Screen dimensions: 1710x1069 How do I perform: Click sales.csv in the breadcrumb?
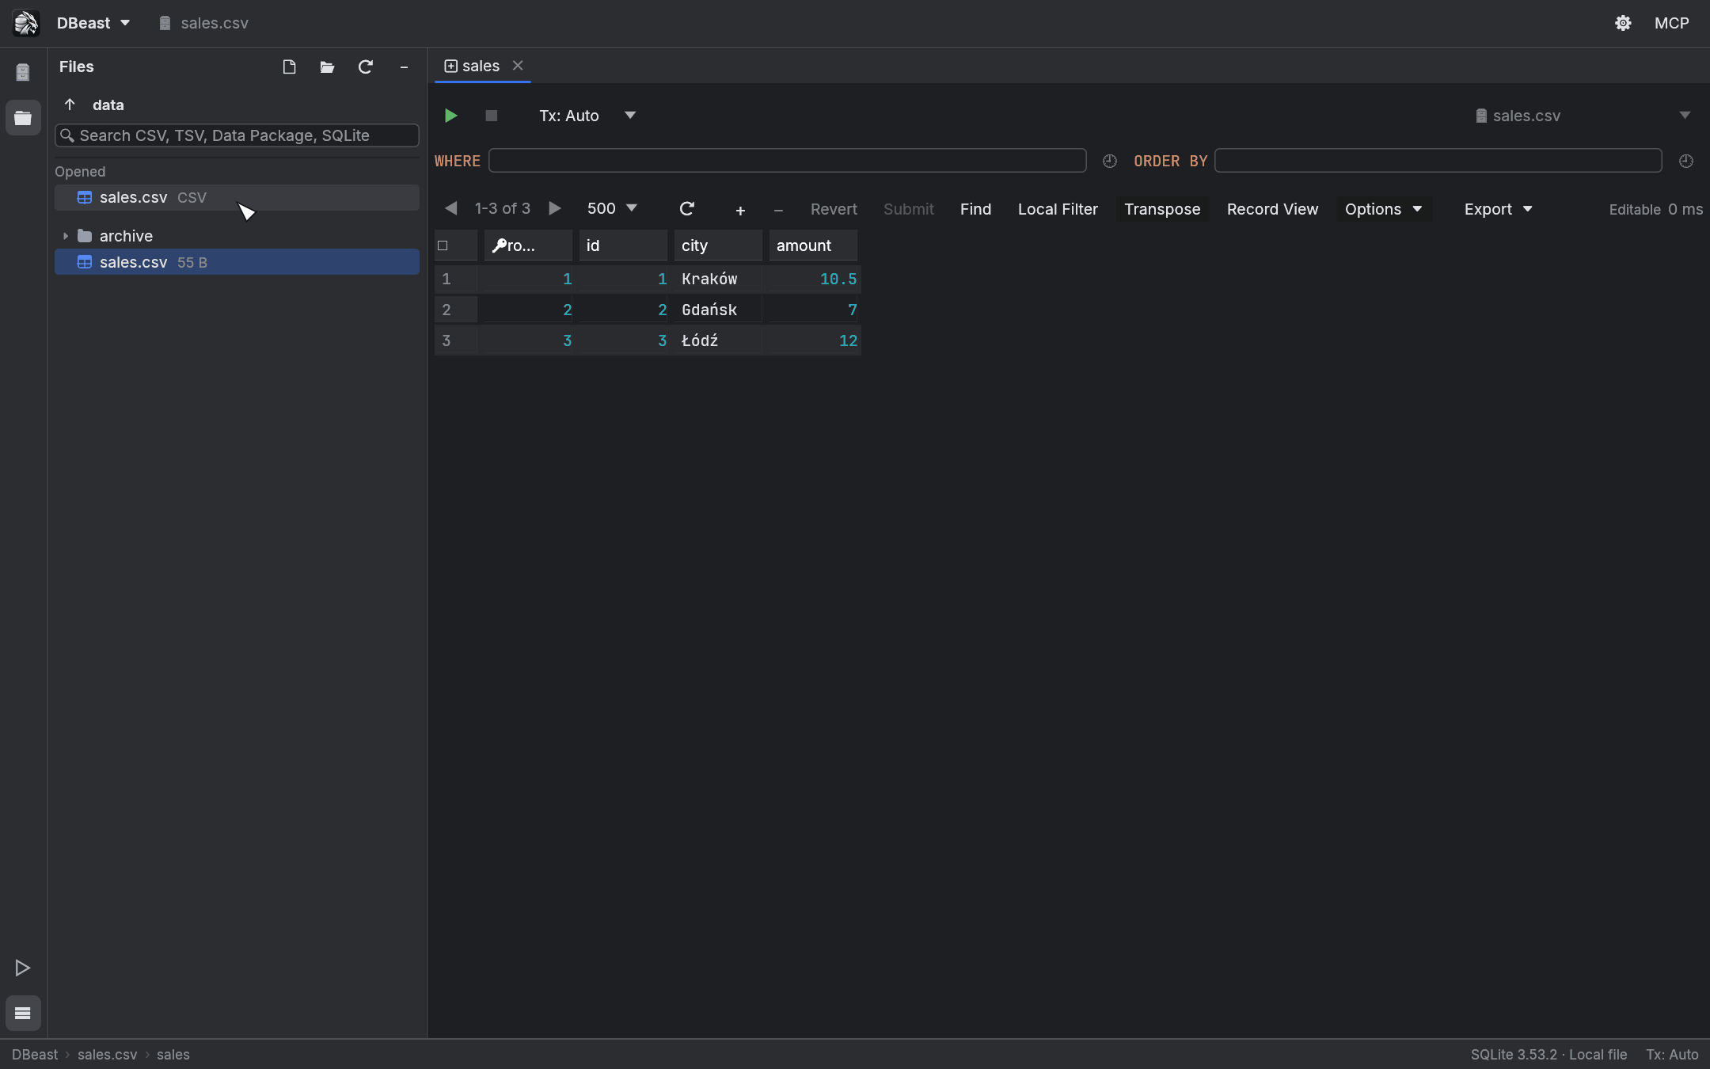(108, 1055)
